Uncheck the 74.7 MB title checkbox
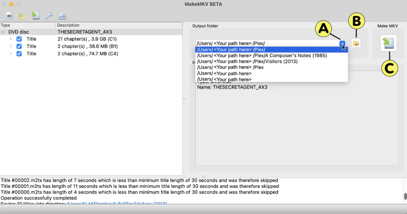 click(x=19, y=54)
